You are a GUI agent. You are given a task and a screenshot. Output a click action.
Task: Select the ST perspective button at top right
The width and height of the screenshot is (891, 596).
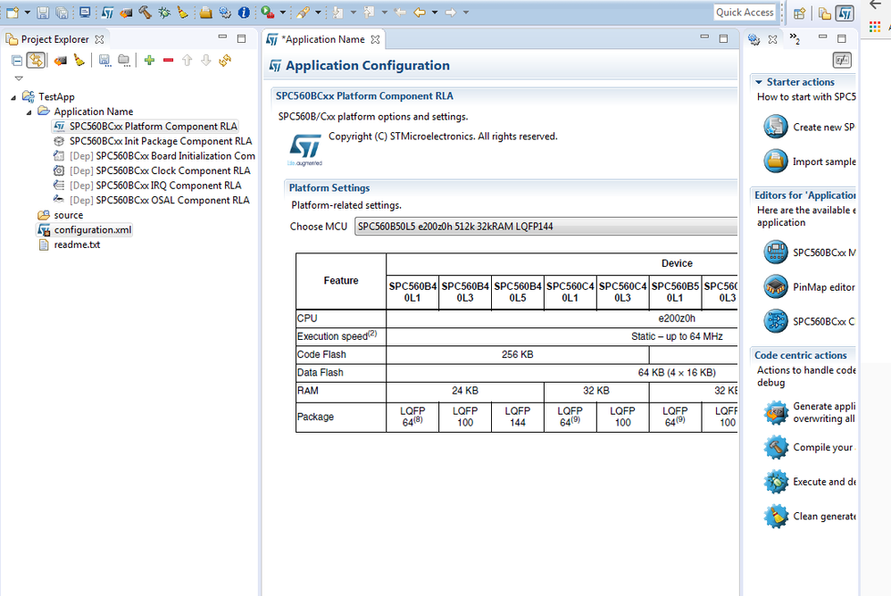click(x=845, y=13)
